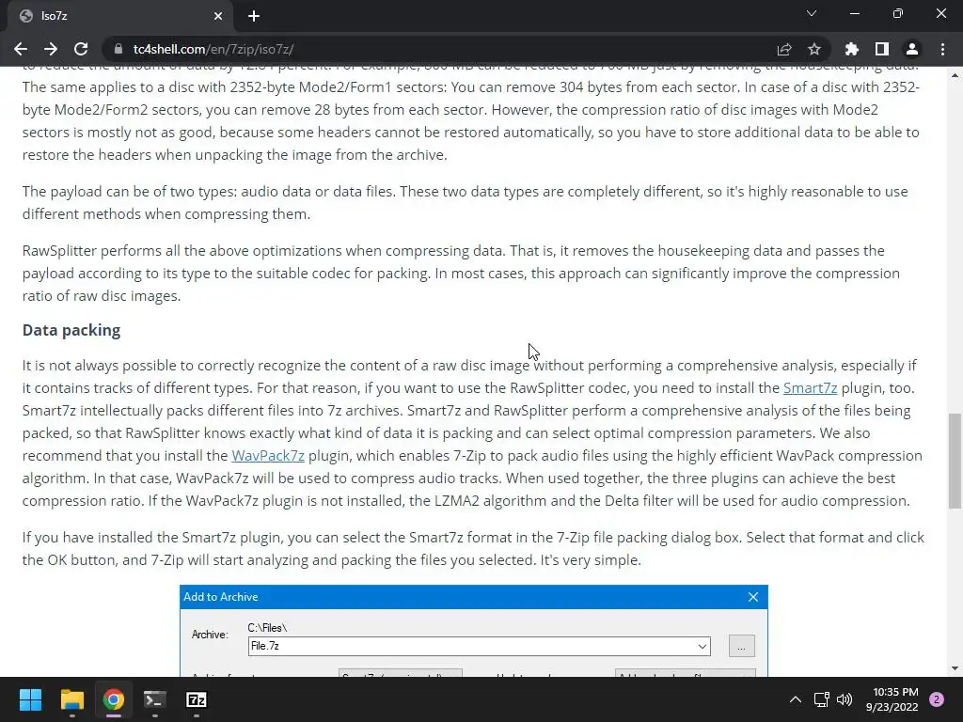Click the Add to Archive title
This screenshot has height=722, width=963.
tap(220, 597)
